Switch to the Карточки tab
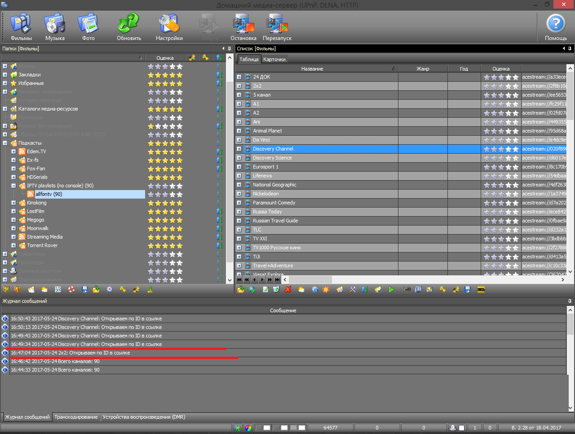575x434 pixels. 274,59
